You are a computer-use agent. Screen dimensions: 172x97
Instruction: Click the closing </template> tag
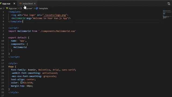pos(16,22)
